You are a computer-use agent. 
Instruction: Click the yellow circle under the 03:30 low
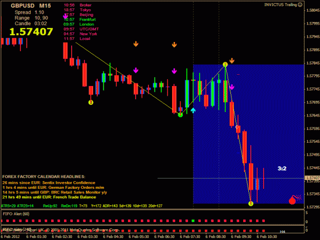91,102
